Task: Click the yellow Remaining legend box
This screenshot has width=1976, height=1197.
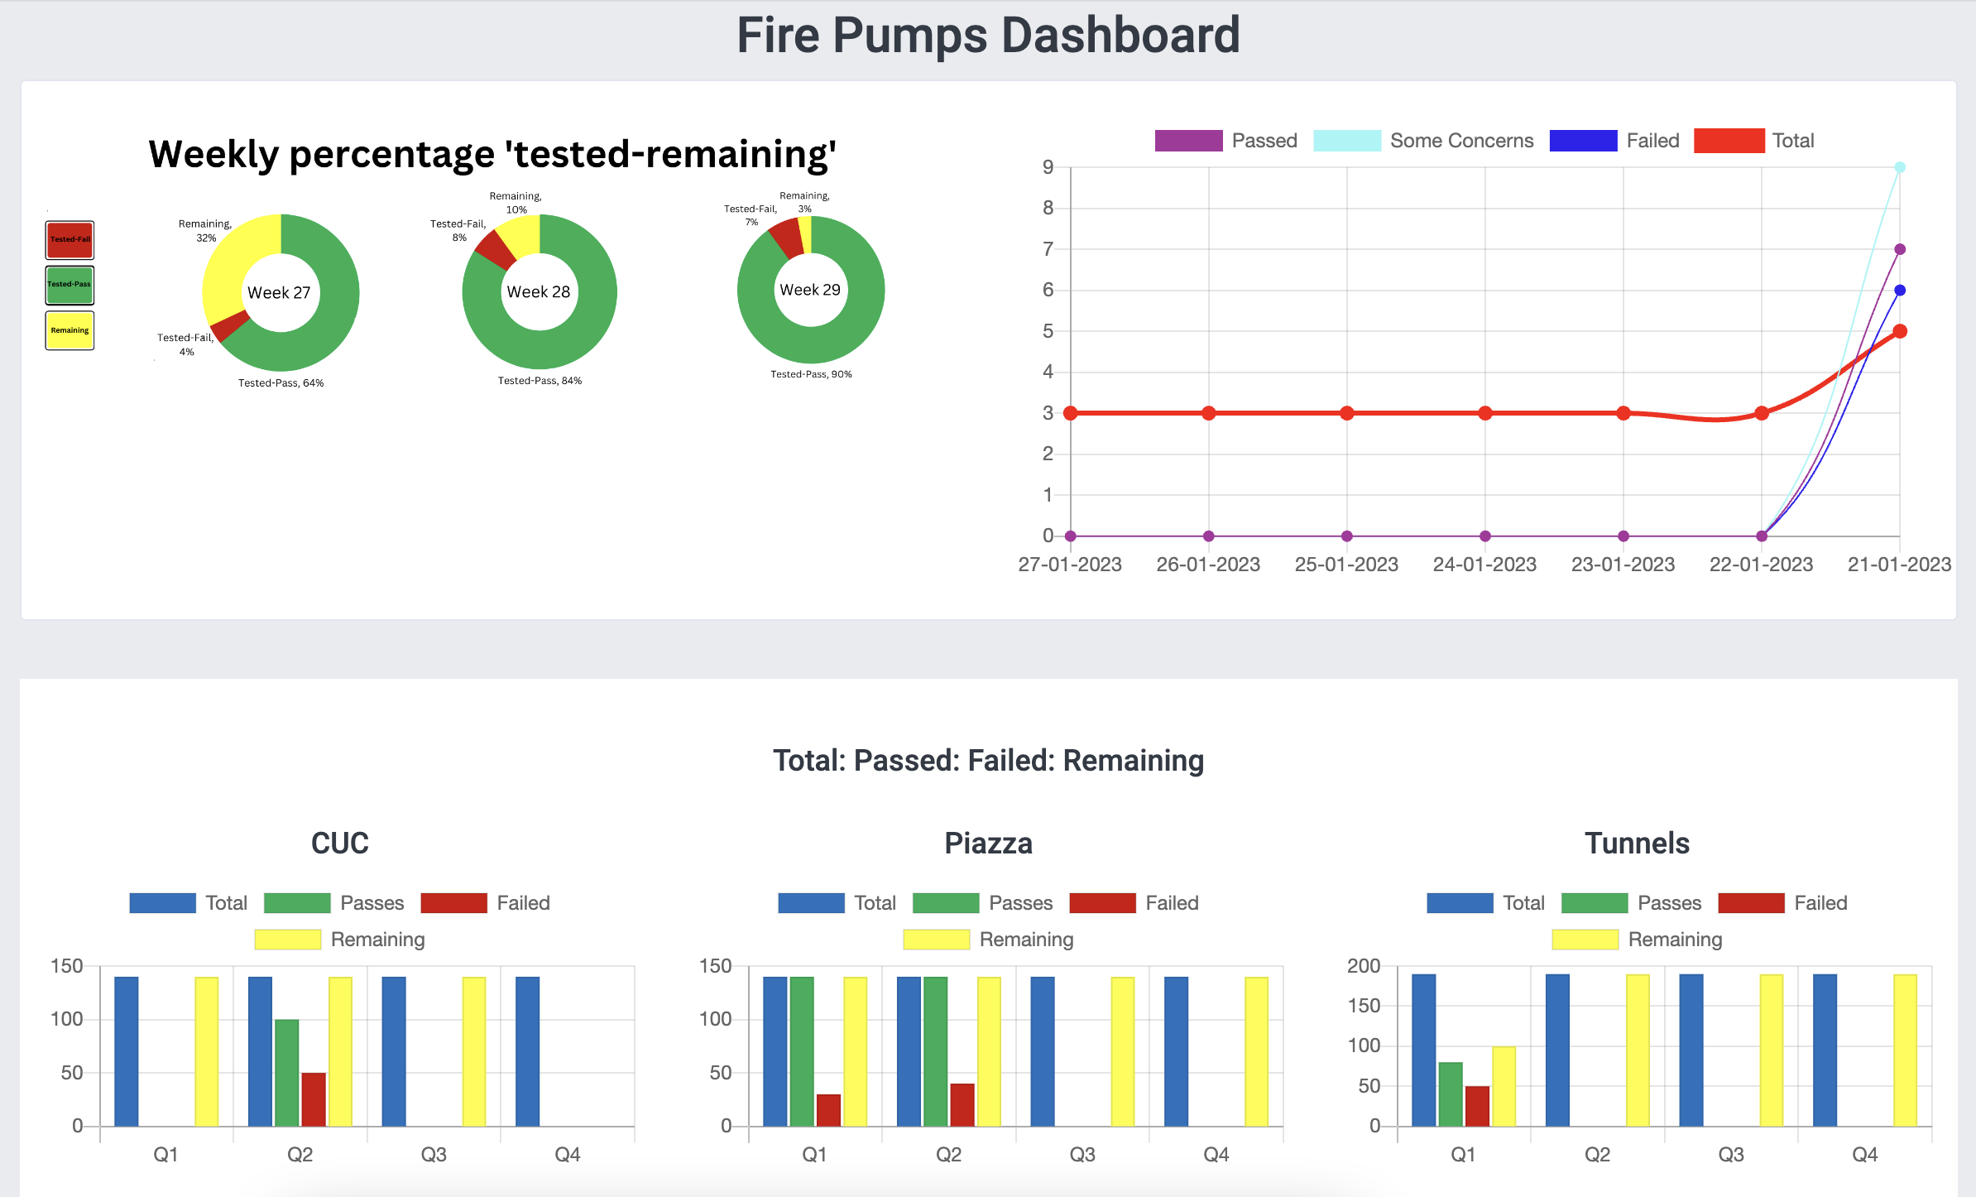Action: tap(70, 330)
